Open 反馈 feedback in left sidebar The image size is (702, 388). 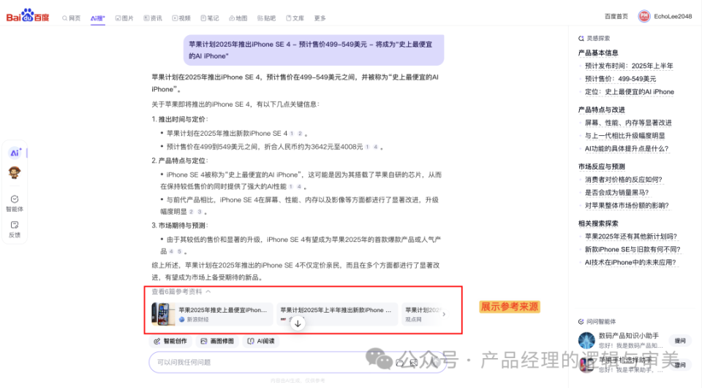[15, 229]
